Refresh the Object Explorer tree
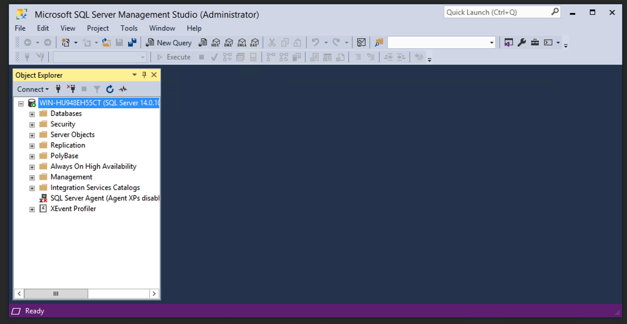Viewport: 627px width, 324px height. coord(110,89)
